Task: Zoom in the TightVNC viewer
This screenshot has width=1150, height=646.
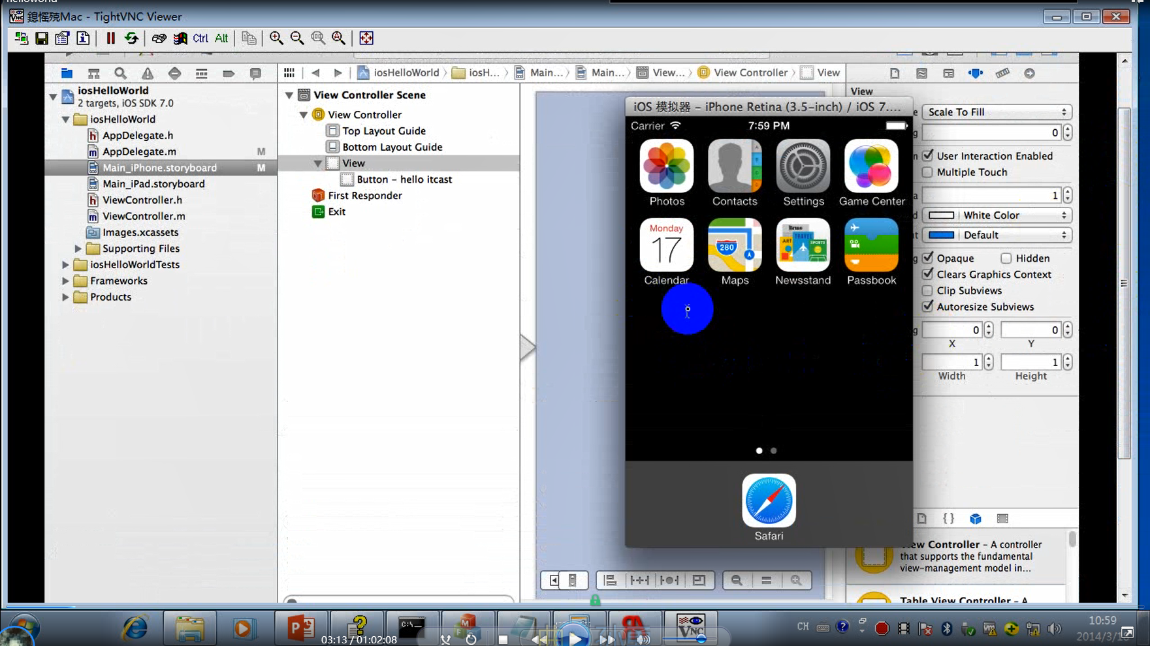Action: pyautogui.click(x=276, y=38)
